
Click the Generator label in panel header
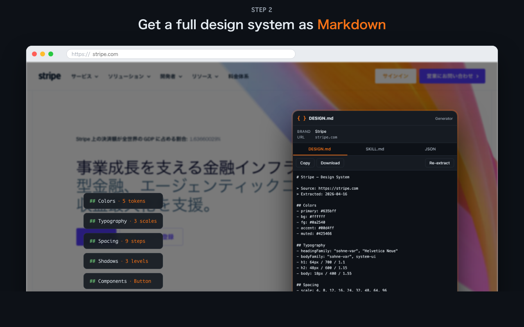(444, 119)
